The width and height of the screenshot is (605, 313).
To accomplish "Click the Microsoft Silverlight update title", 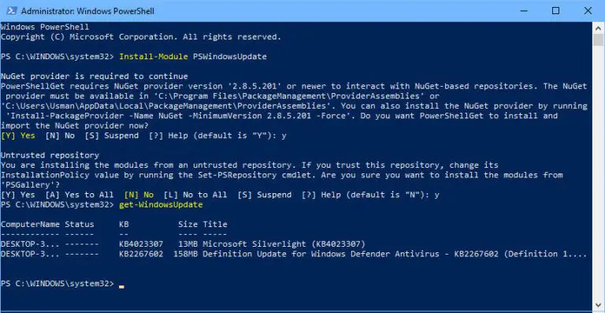I will tap(284, 244).
